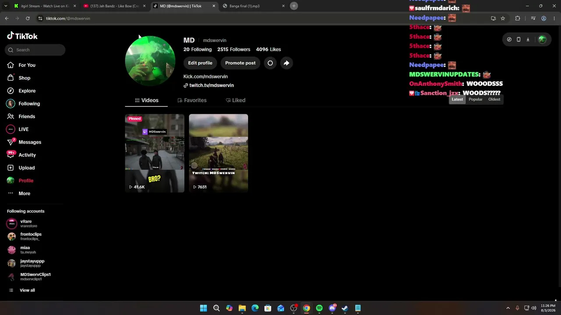Open a new browser tab
This screenshot has height=315, width=561.
tap(294, 6)
